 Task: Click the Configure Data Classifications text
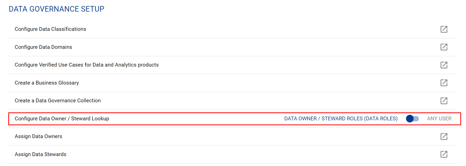point(50,29)
